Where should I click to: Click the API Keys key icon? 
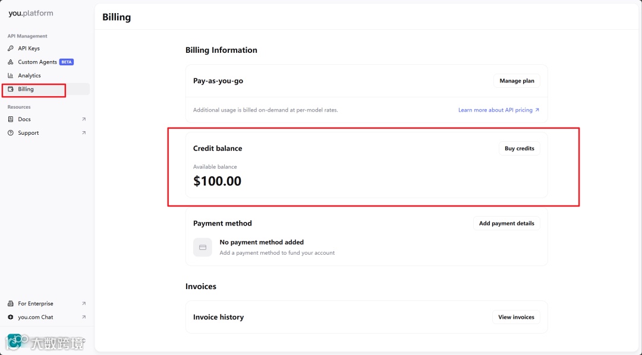point(11,49)
